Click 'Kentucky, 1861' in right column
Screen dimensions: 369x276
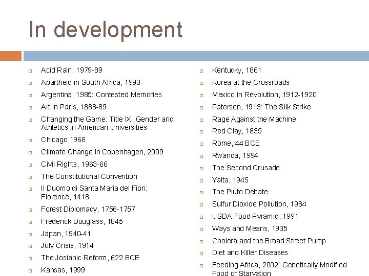[237, 71]
